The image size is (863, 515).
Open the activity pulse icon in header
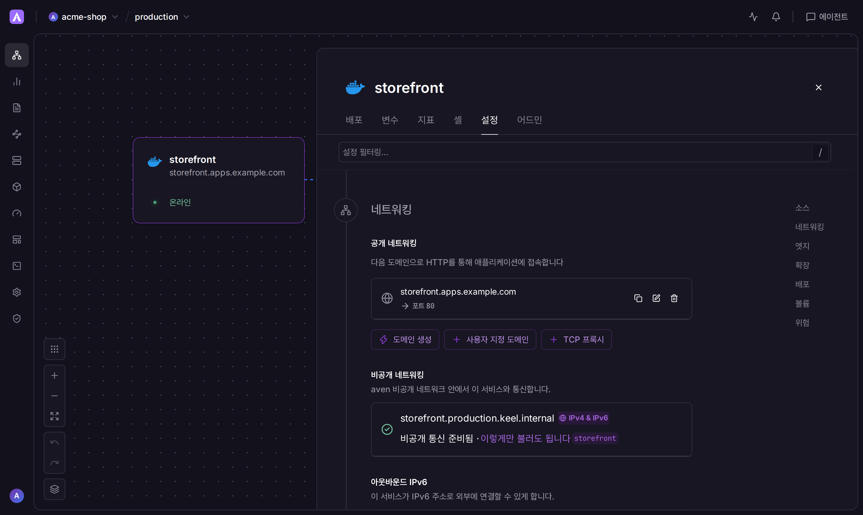(753, 17)
